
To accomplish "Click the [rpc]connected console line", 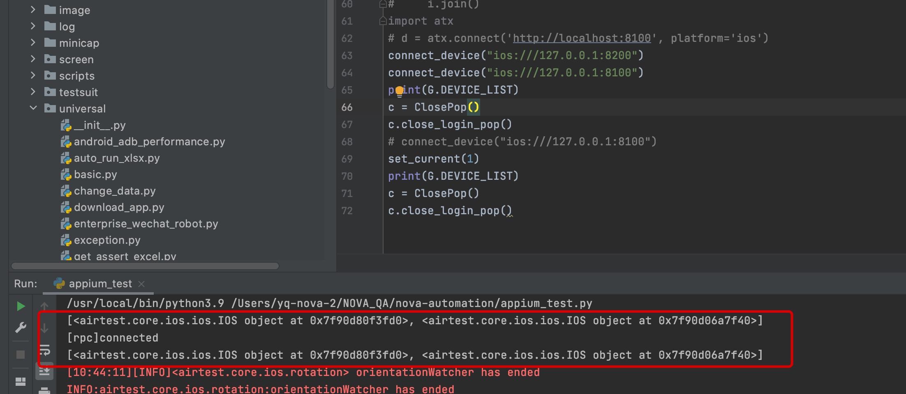I will tap(113, 338).
